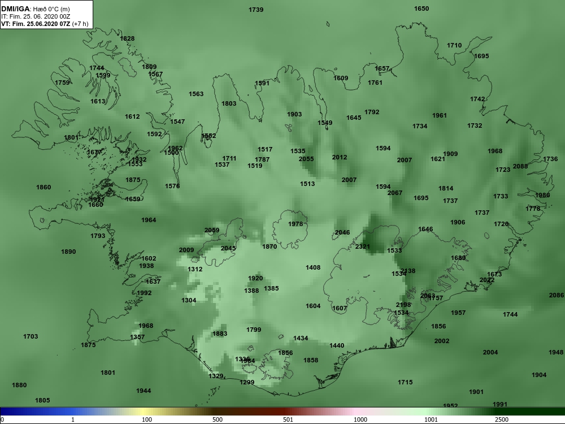This screenshot has width=565, height=424.
Task: Click the map value 2198
Action: coord(403,305)
